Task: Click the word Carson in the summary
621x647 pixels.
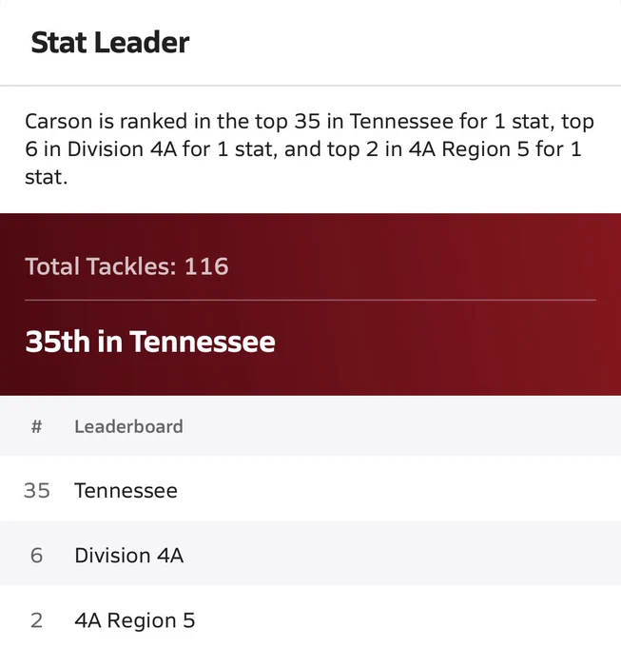Action: tap(59, 122)
